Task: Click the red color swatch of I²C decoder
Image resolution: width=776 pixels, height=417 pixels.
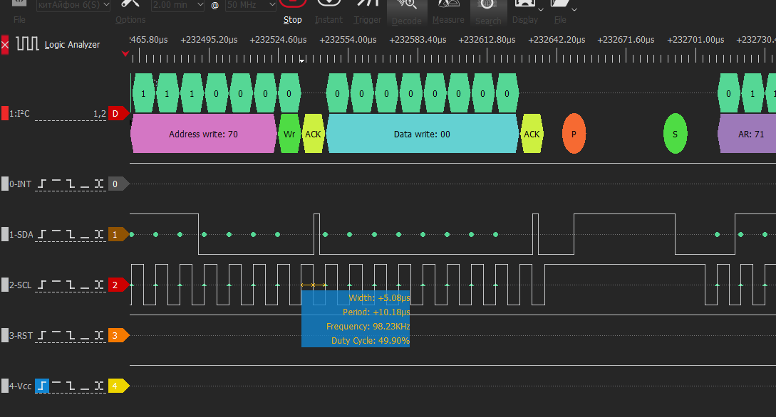Action: (x=5, y=113)
